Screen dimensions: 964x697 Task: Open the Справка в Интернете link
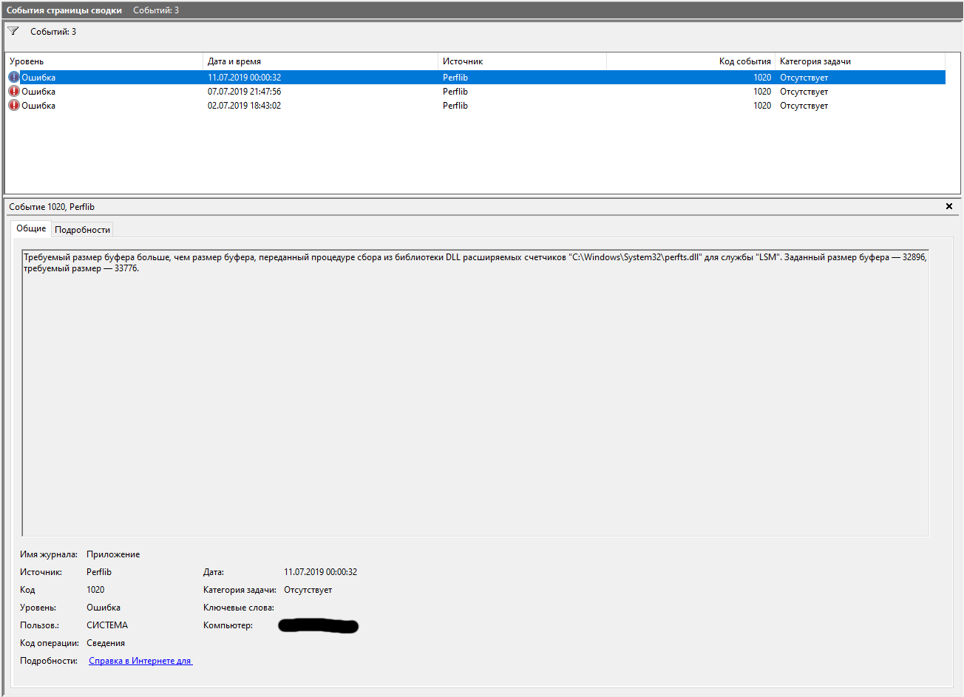140,661
